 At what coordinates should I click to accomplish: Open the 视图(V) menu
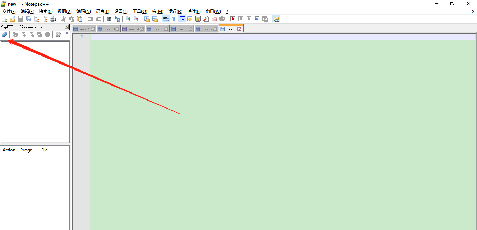coord(64,12)
